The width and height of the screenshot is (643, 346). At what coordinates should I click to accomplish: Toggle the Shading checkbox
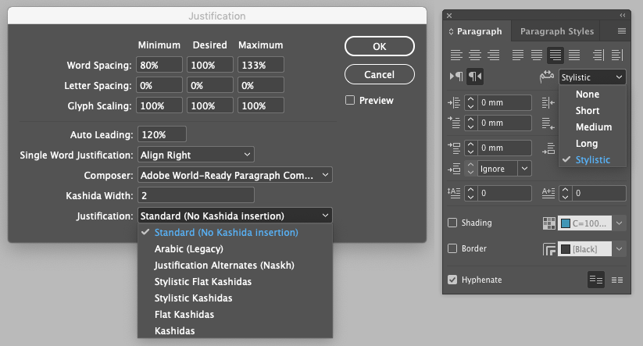[452, 223]
